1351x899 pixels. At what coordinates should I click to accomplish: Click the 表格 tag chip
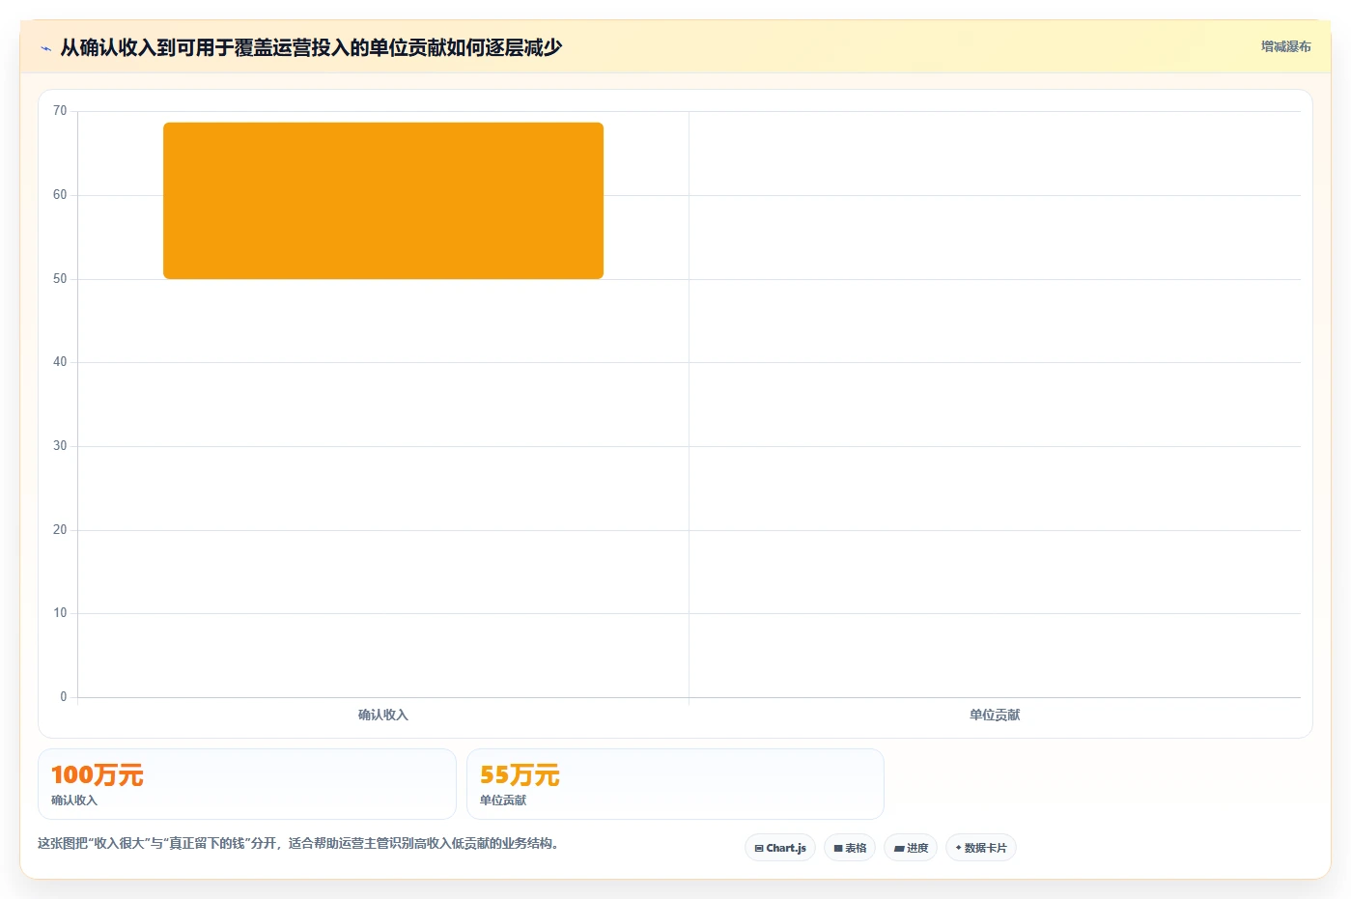850,848
